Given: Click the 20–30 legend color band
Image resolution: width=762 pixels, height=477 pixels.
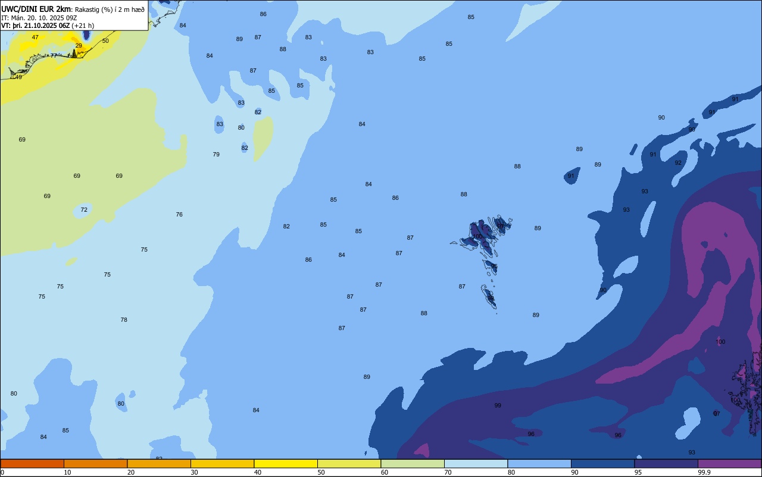Looking at the screenshot, I should tap(159, 463).
